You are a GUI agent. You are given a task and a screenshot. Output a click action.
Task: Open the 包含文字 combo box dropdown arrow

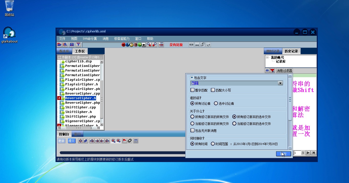coord(280,83)
